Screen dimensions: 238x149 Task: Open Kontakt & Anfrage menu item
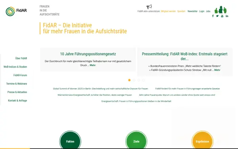pyautogui.click(x=17, y=101)
